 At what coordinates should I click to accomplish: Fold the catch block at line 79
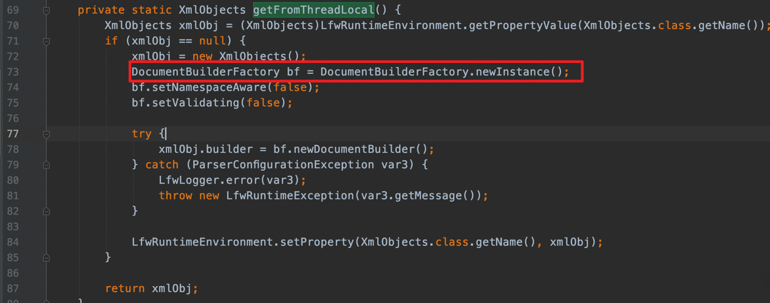point(46,165)
